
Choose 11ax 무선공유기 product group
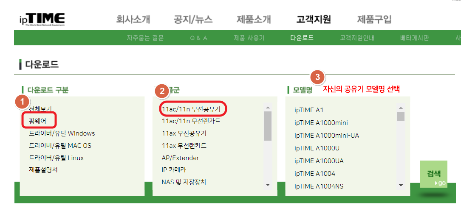[184, 133]
